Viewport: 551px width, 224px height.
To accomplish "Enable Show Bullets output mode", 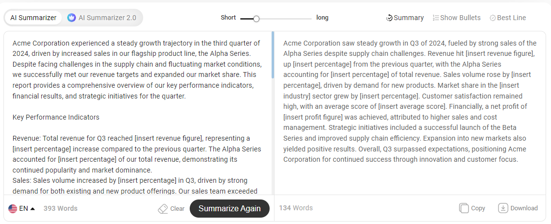I will [x=456, y=18].
